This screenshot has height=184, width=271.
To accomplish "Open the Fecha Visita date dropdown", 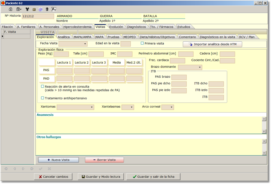I will pyautogui.click(x=85, y=44).
